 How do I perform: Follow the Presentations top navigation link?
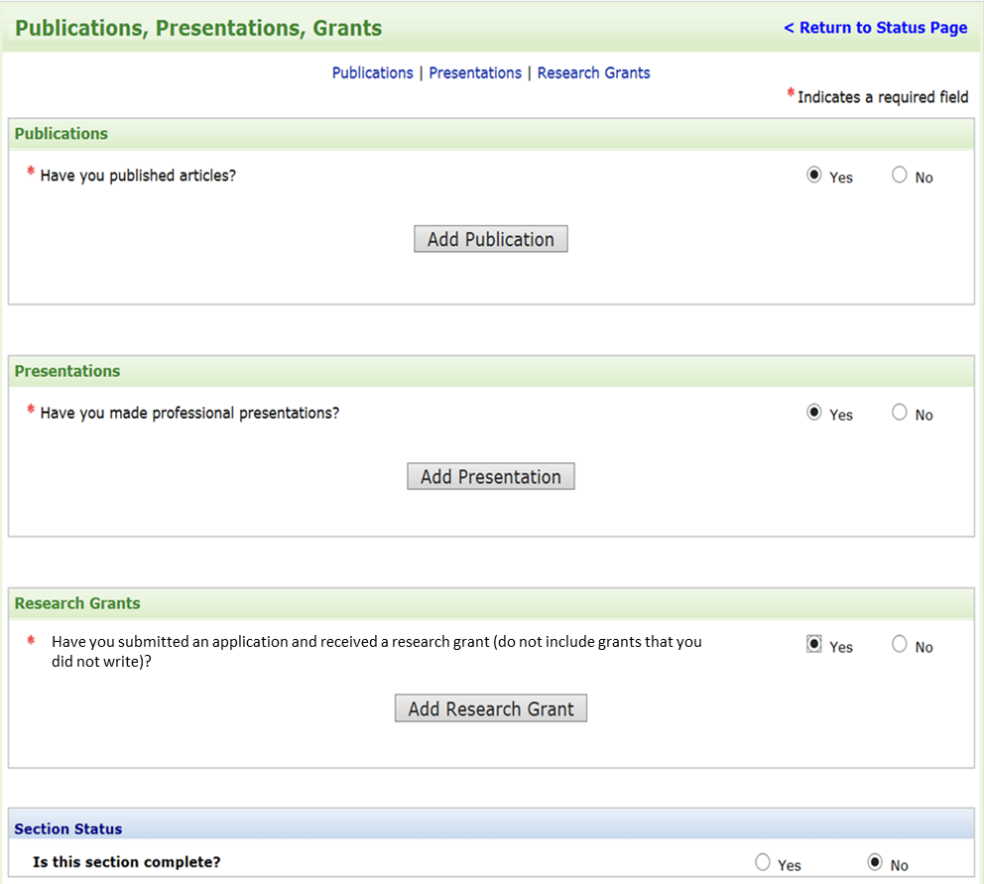click(475, 73)
